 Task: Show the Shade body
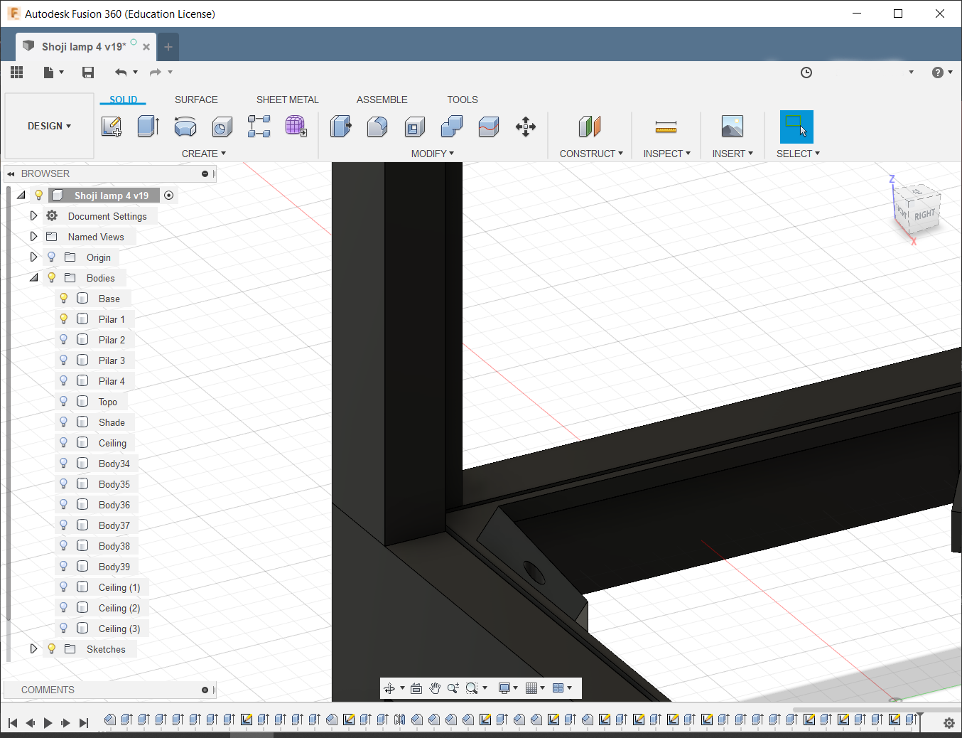coord(64,422)
